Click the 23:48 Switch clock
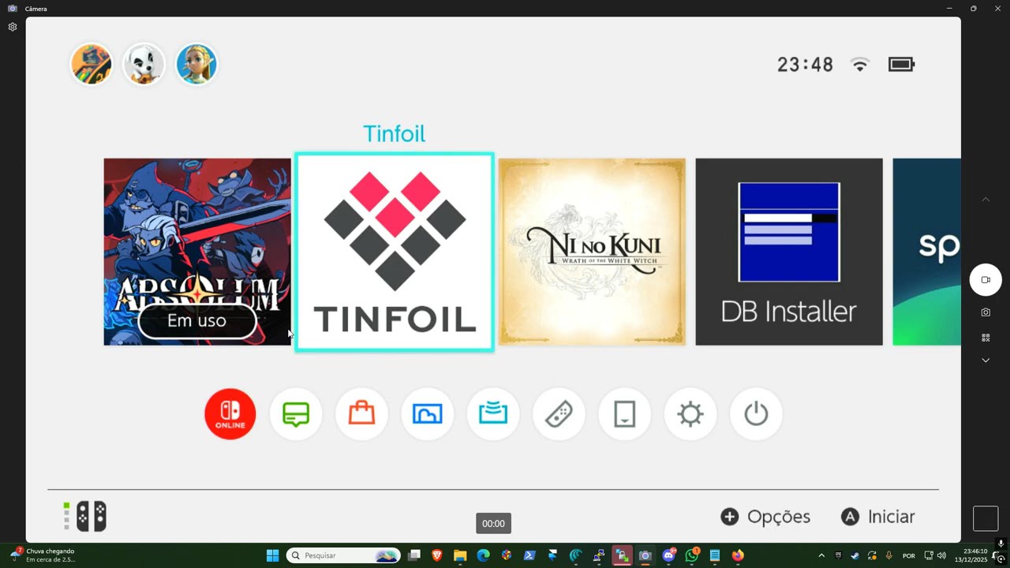 pos(805,65)
